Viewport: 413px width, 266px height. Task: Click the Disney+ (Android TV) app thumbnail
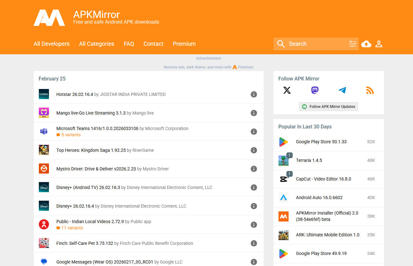click(x=44, y=187)
